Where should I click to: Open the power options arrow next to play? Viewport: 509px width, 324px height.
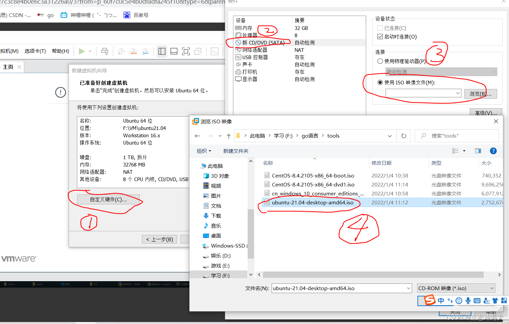tap(90, 51)
